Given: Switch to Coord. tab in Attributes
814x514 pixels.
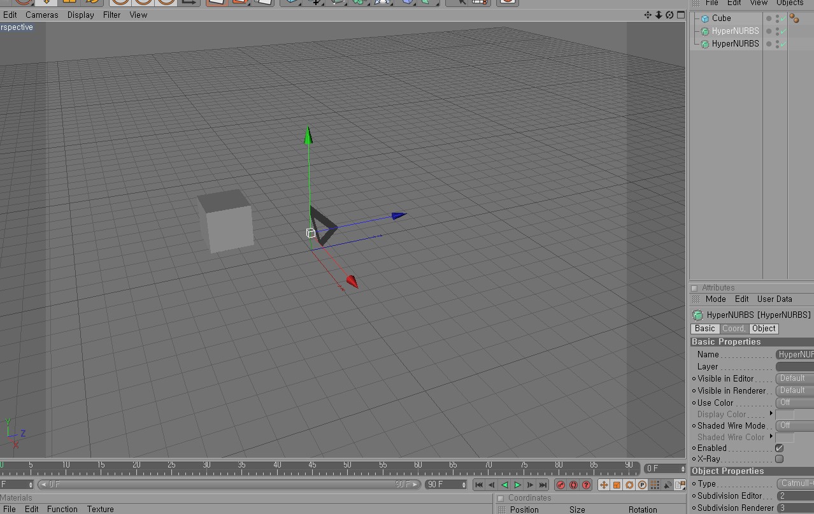Looking at the screenshot, I should click(x=734, y=329).
